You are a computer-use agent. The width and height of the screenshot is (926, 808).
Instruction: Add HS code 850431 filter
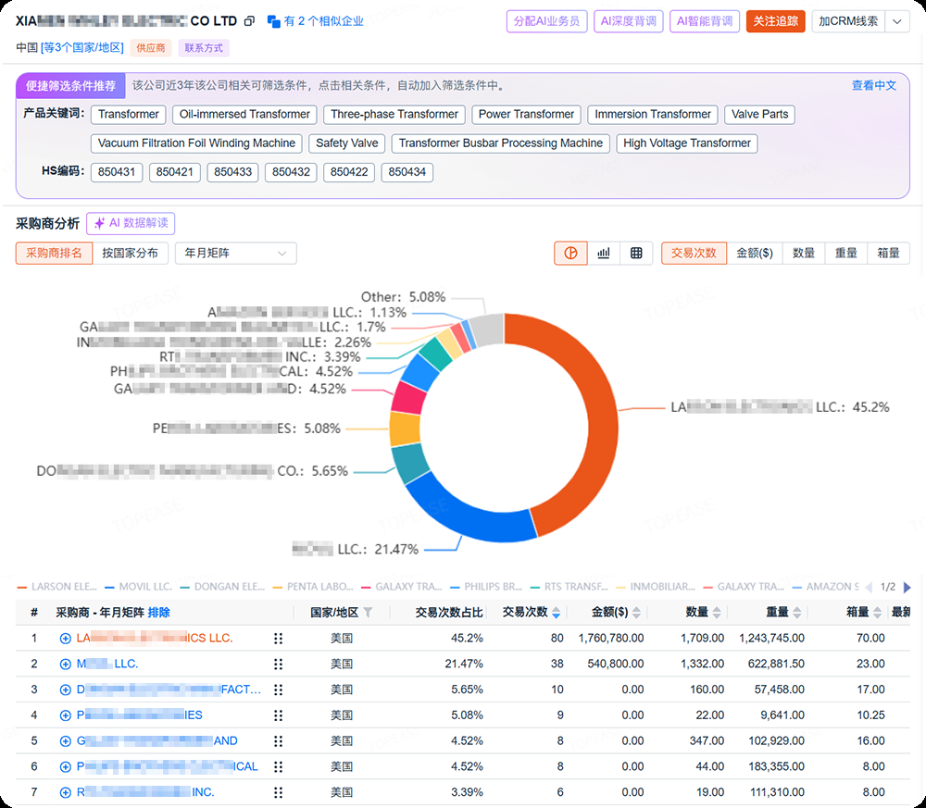coord(117,172)
